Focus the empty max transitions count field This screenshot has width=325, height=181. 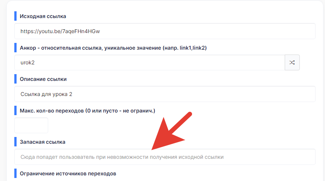coord(31,126)
